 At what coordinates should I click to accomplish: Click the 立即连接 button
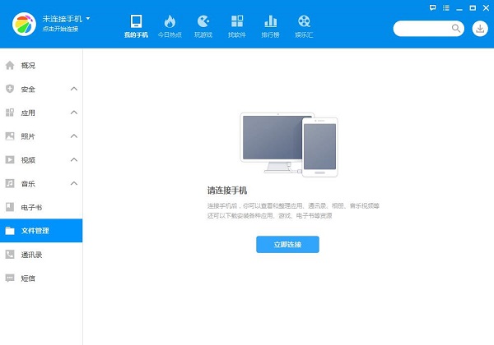(x=287, y=245)
